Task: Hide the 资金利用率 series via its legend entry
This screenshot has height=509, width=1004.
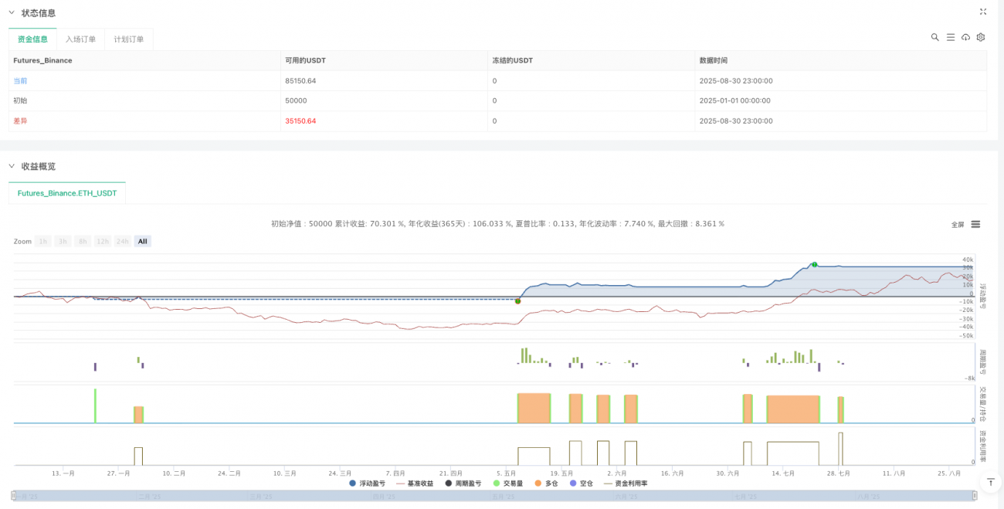Action: coord(631,484)
